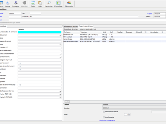Open the Emplacement dropdown

[60, 35]
